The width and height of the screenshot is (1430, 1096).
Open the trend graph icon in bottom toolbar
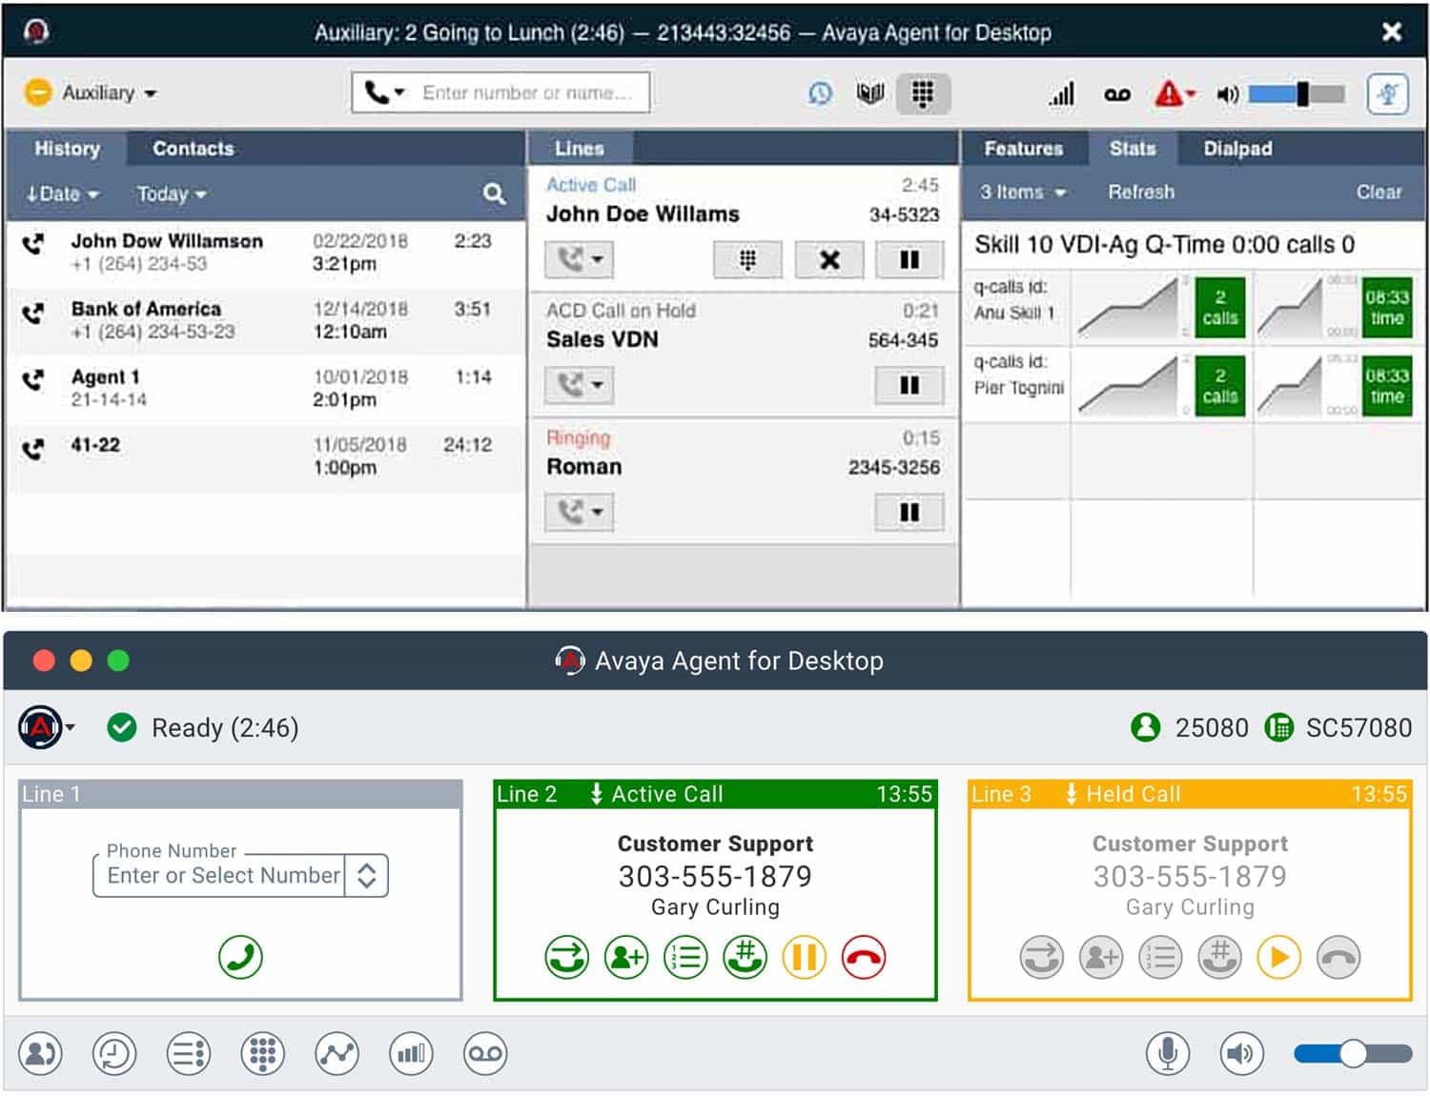click(337, 1054)
